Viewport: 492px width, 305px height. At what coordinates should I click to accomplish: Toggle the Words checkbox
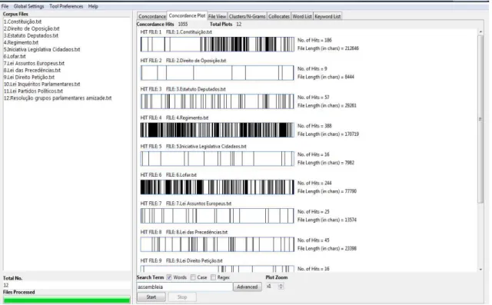click(x=169, y=277)
